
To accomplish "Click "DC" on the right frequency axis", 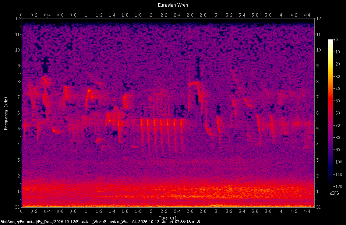I will pos(318,207).
